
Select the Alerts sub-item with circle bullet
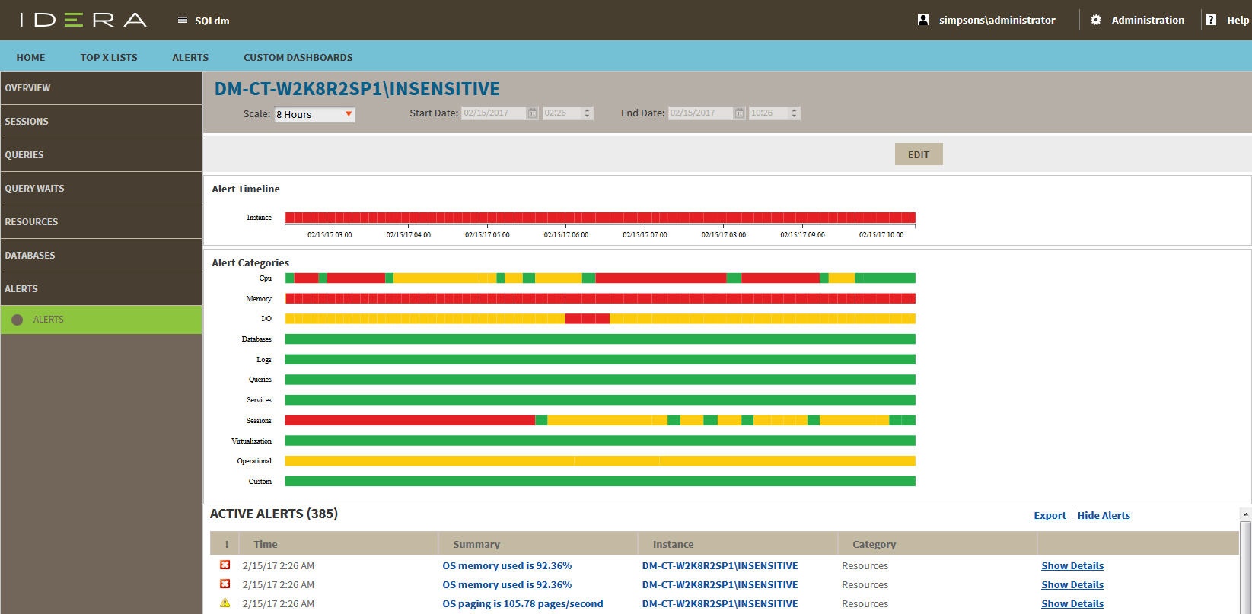[48, 320]
